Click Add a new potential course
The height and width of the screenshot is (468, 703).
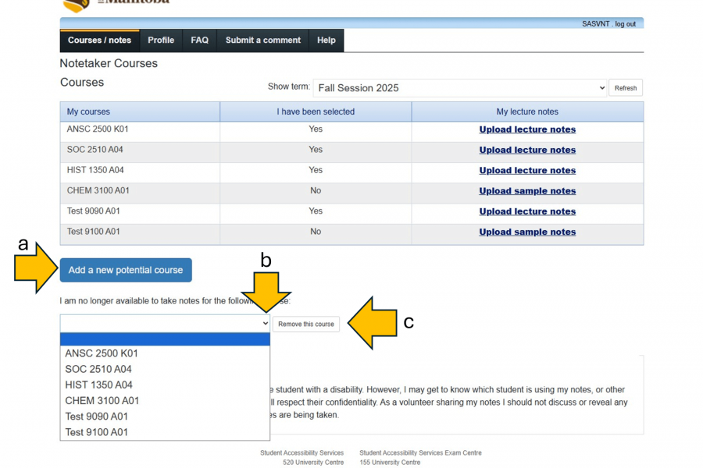click(125, 270)
